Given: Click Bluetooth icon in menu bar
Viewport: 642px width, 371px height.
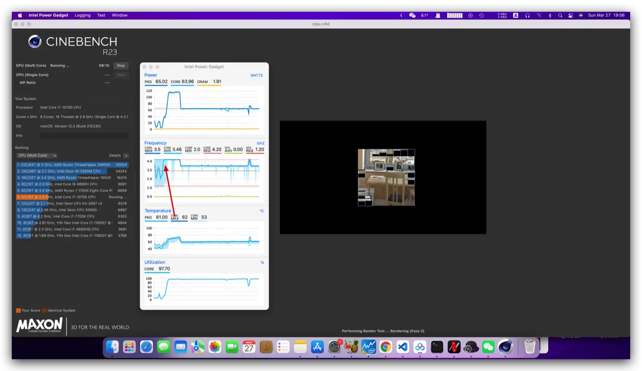Looking at the screenshot, I should pos(550,15).
